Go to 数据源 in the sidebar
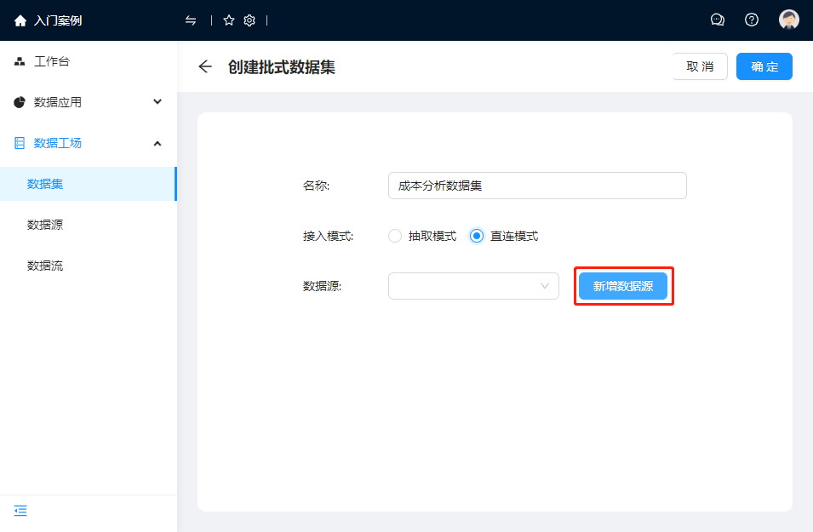The width and height of the screenshot is (813, 532). tap(45, 225)
